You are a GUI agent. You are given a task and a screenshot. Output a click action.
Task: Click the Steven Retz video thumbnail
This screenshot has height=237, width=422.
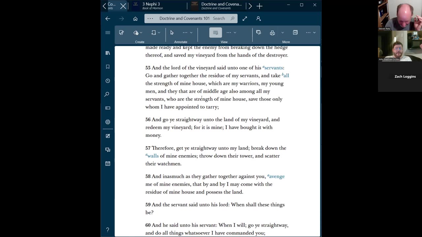tap(400, 15)
